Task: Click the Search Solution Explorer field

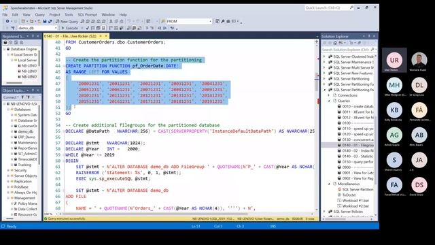Action: (x=348, y=50)
